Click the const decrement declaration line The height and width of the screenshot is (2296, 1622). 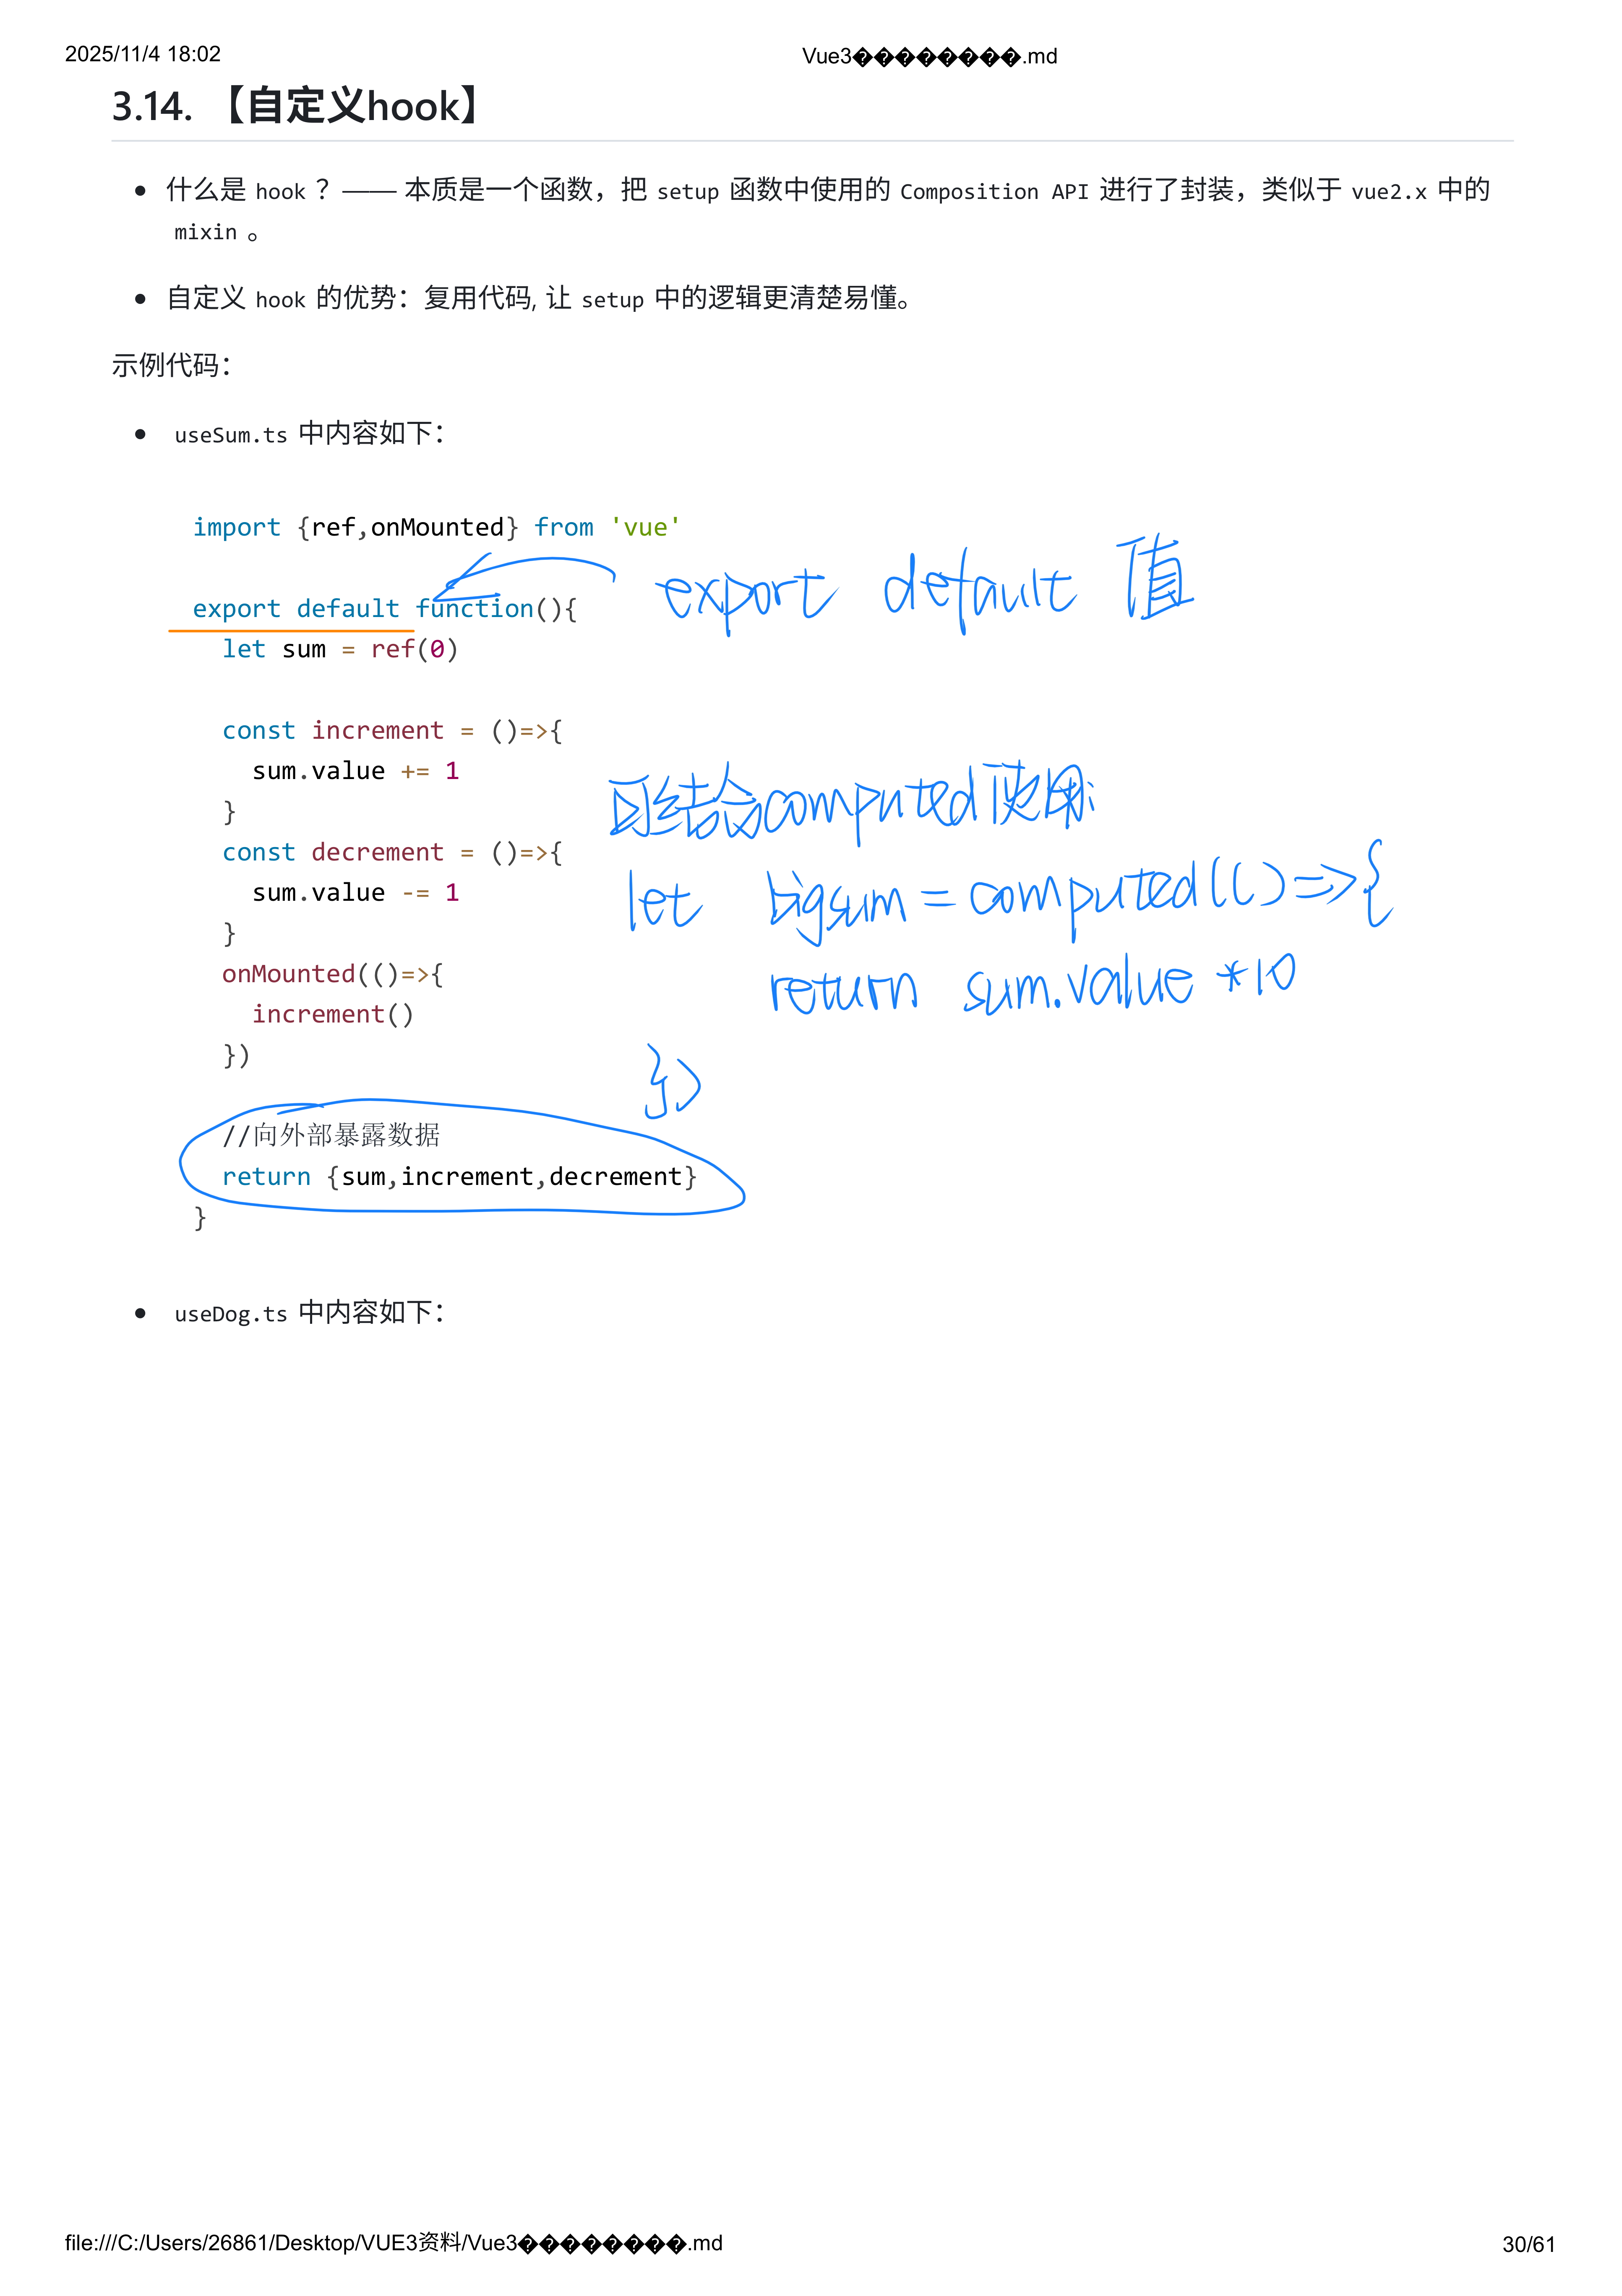pyautogui.click(x=392, y=852)
